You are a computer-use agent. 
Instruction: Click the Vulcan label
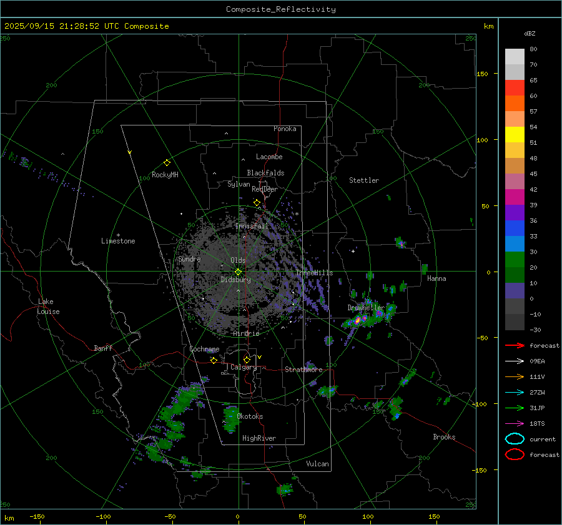(318, 464)
